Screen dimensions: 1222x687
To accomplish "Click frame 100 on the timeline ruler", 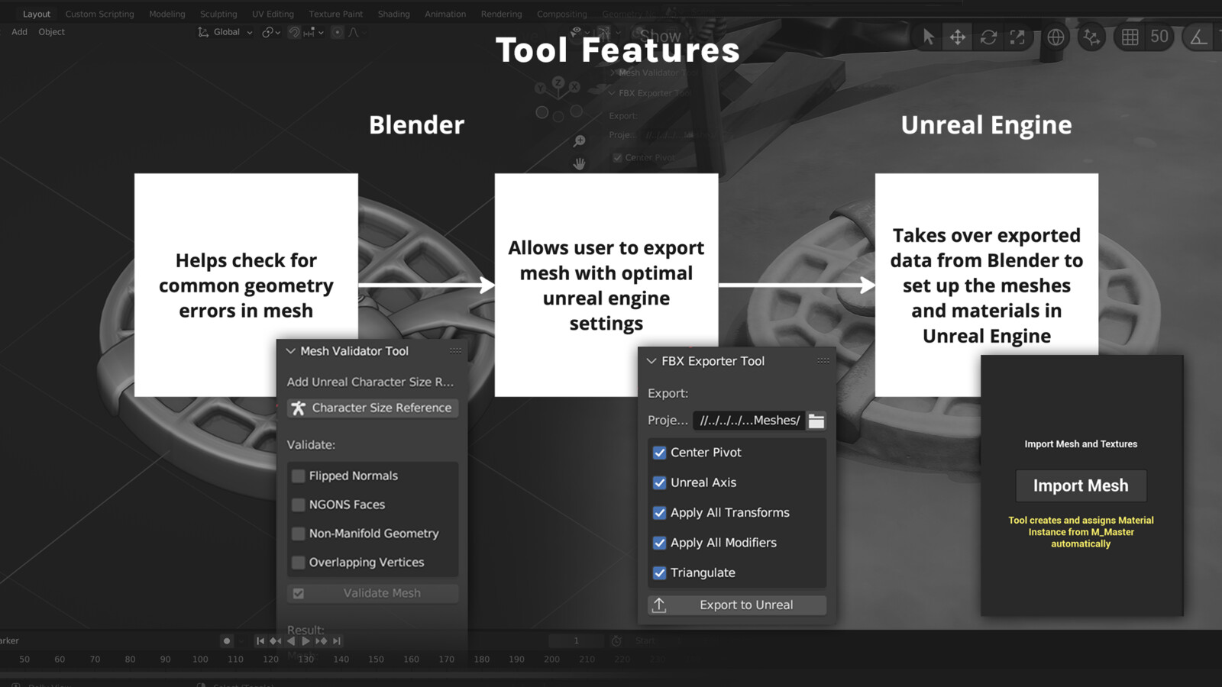I will click(x=200, y=660).
